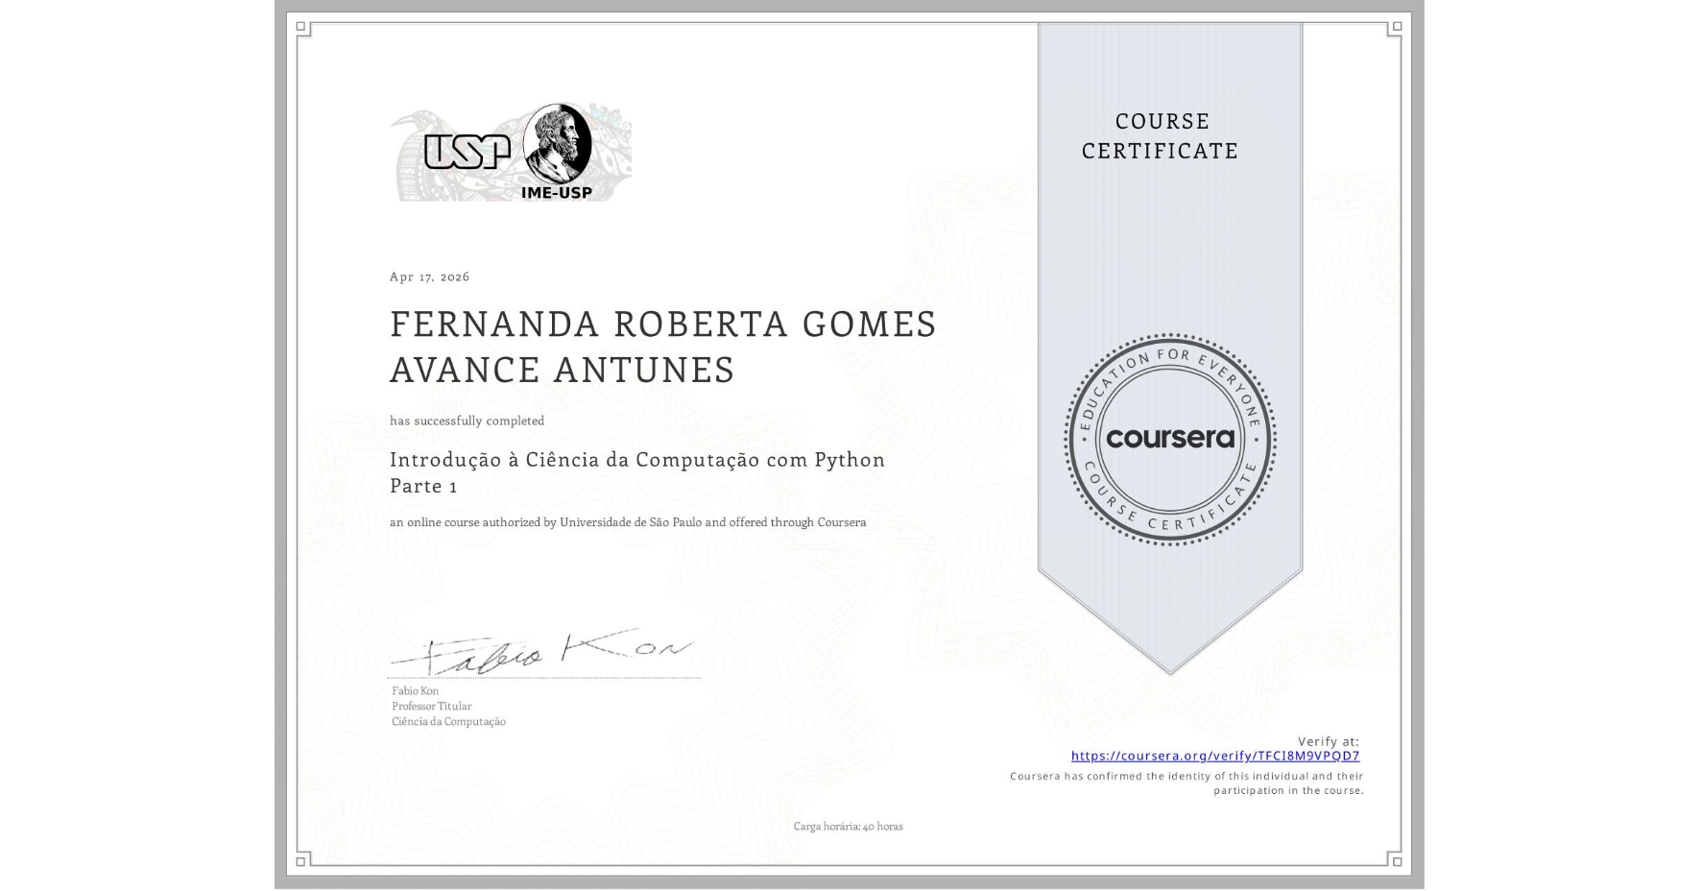Click 'Carga horária: 40 horas' text
Viewport: 1701px width, 891px height.
(848, 826)
